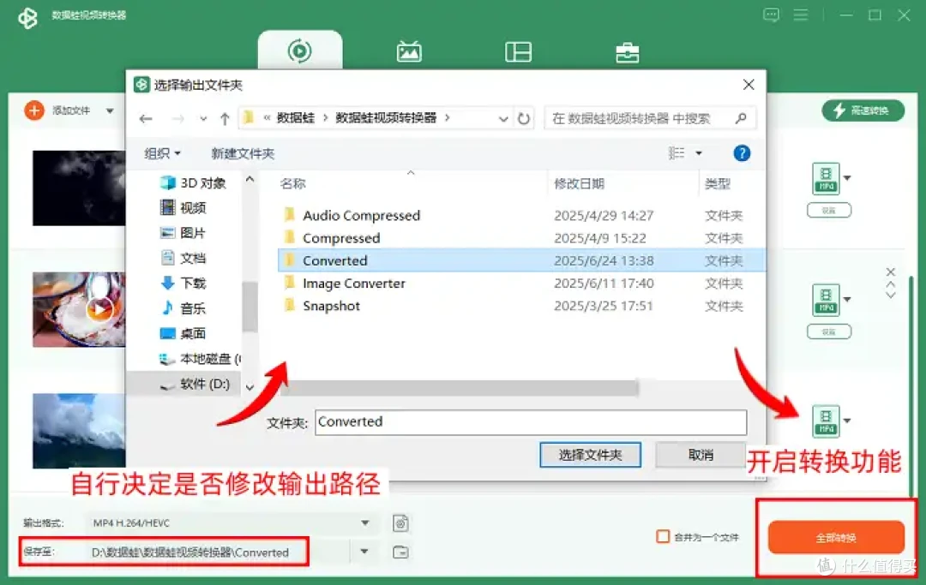Select 3D 对象 in navigation pane
926x585 pixels.
(x=194, y=182)
